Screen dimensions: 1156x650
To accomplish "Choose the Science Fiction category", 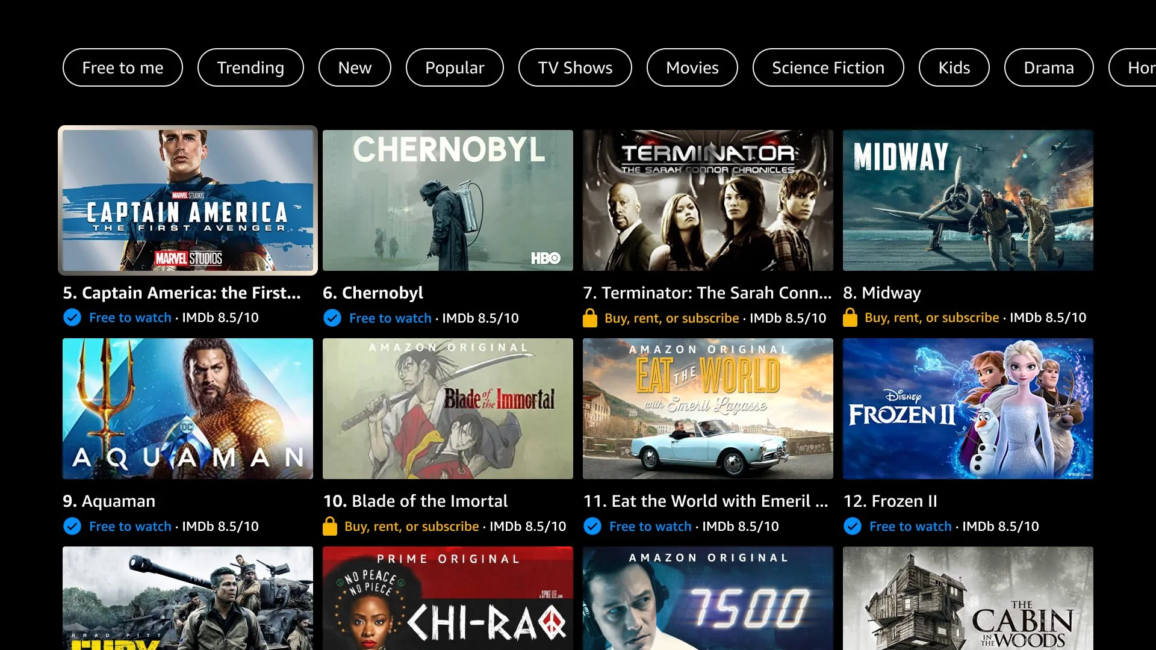I will [828, 67].
